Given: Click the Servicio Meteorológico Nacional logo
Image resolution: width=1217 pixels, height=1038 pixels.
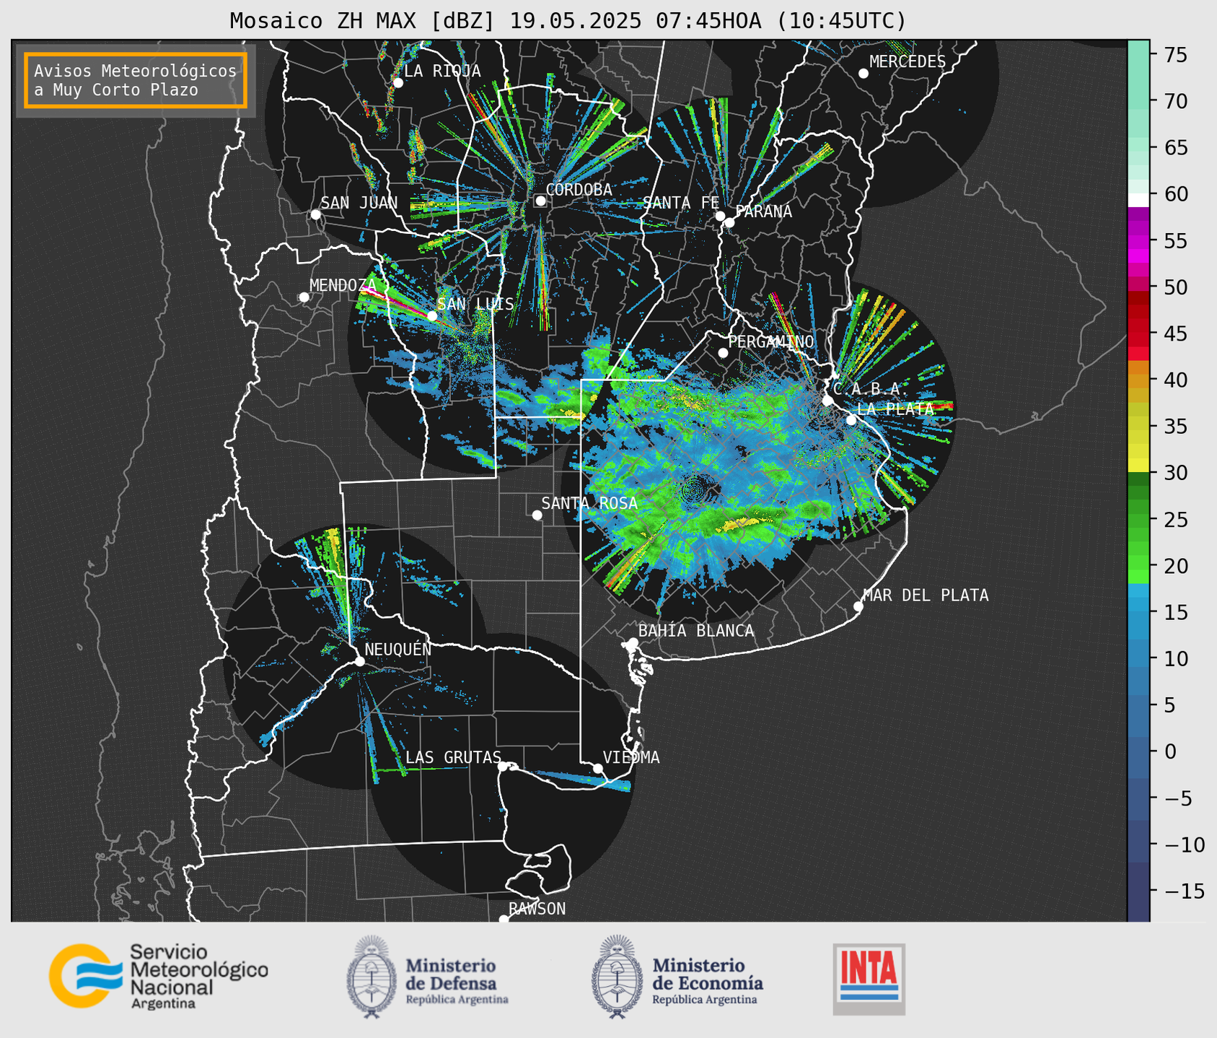Looking at the screenshot, I should (x=159, y=976).
